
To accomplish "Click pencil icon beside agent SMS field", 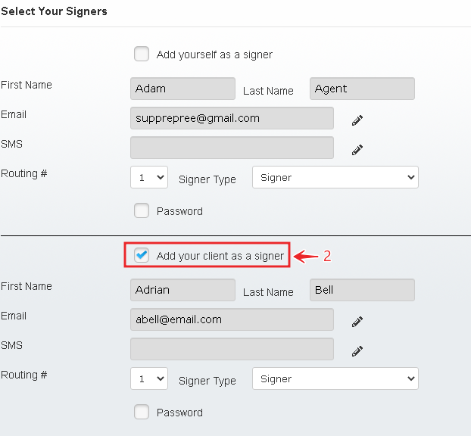I will coord(357,149).
